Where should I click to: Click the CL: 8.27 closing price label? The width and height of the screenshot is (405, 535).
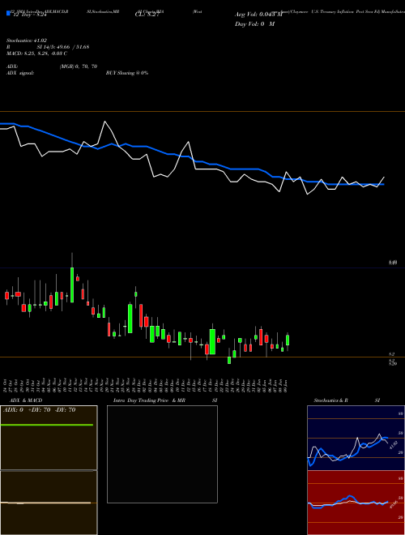coord(147,15)
